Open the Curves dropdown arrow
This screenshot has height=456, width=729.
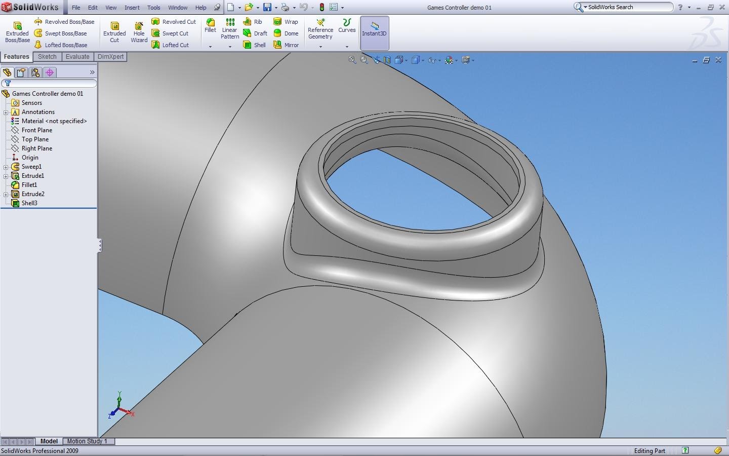coord(347,47)
